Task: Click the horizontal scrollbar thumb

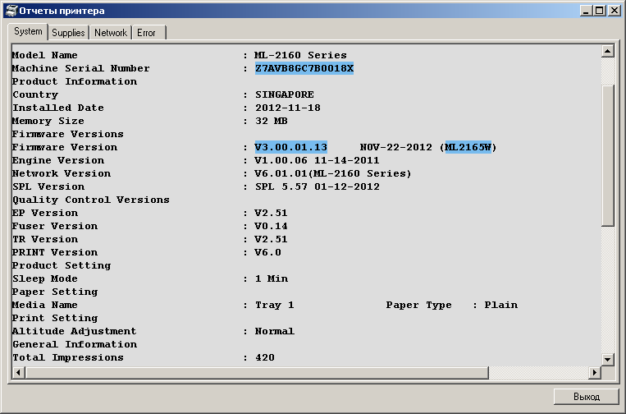Action: point(257,372)
